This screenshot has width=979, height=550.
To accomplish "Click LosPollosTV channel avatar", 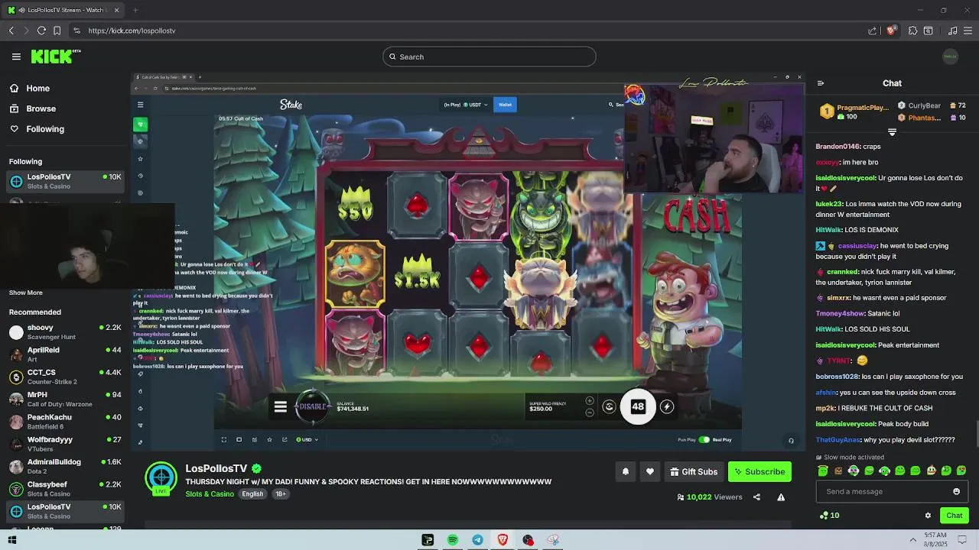I will (x=161, y=478).
